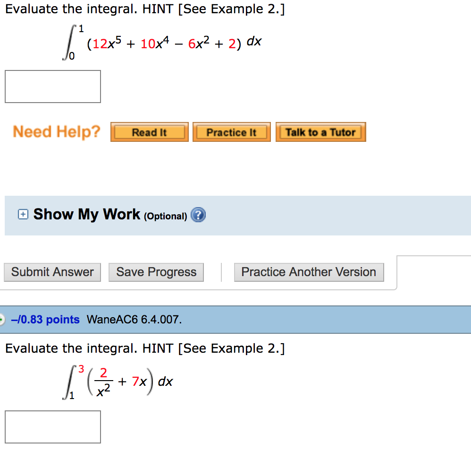
Task: Click the Need Help? label
Action: coord(56,131)
